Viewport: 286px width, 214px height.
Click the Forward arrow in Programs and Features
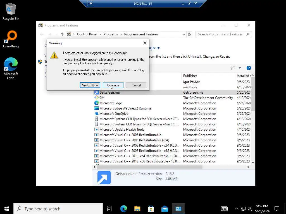tap(50, 34)
